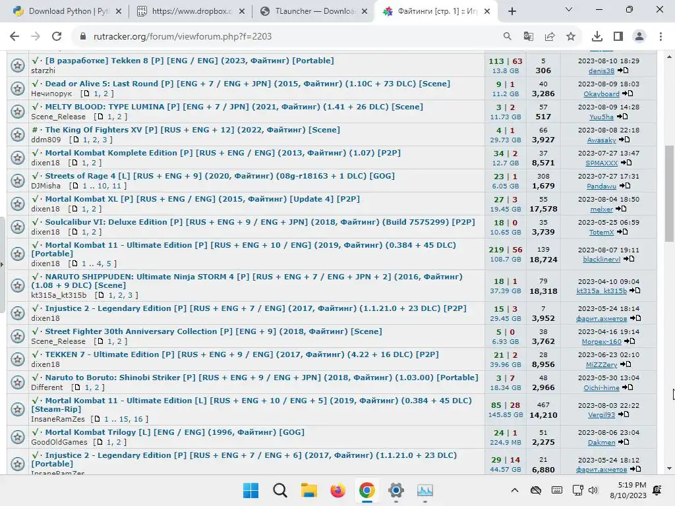This screenshot has width=675, height=506.
Task: Click author name GoodOldGames
Action: pyautogui.click(x=59, y=442)
